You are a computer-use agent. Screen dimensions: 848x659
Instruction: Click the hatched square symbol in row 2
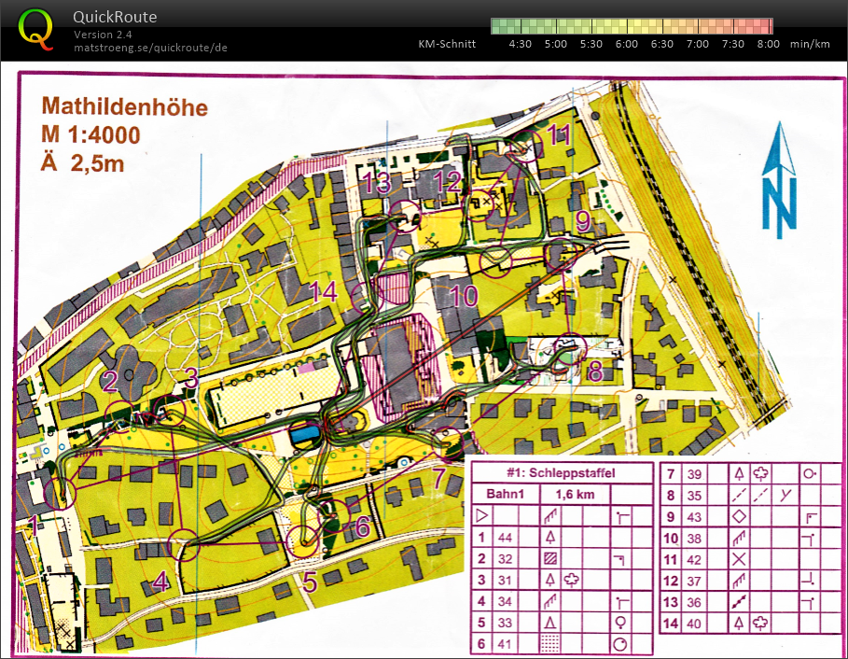(x=552, y=558)
